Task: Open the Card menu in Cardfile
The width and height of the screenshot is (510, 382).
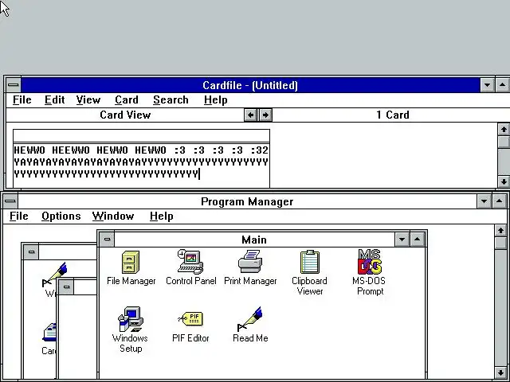Action: pyautogui.click(x=127, y=100)
